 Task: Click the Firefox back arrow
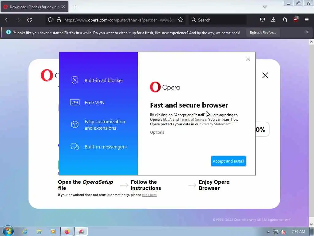click(7, 20)
